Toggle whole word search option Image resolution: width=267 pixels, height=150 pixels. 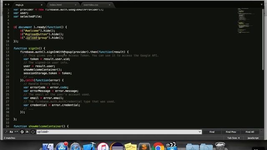(x=16, y=132)
